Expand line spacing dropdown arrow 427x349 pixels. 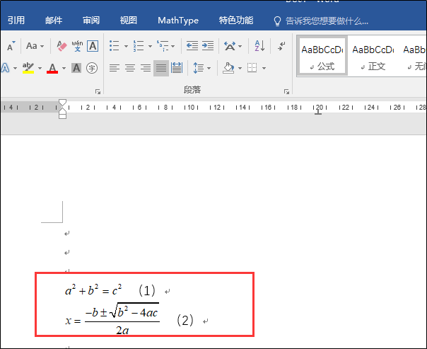209,68
